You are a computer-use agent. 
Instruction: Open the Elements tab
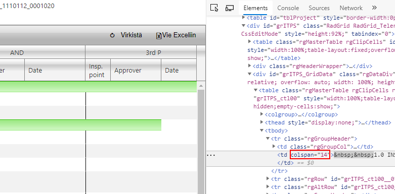click(x=255, y=8)
